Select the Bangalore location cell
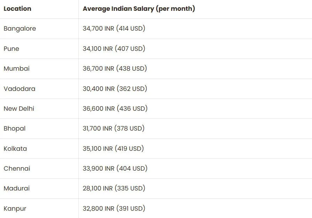The image size is (312, 218). point(20,29)
